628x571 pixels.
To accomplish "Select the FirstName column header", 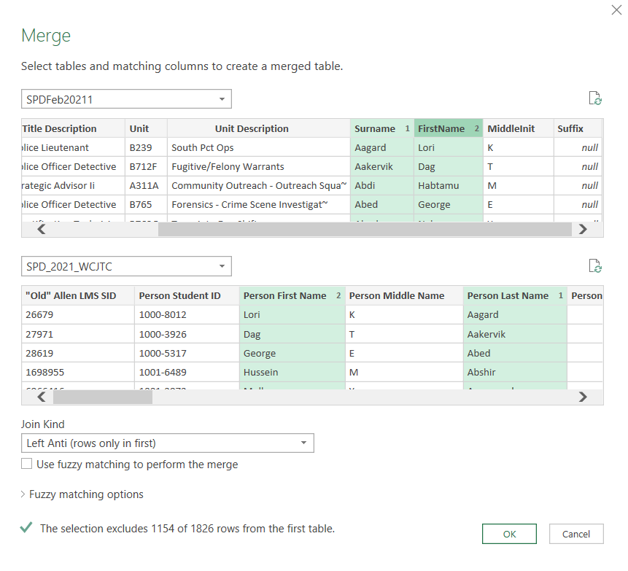I will pyautogui.click(x=441, y=128).
